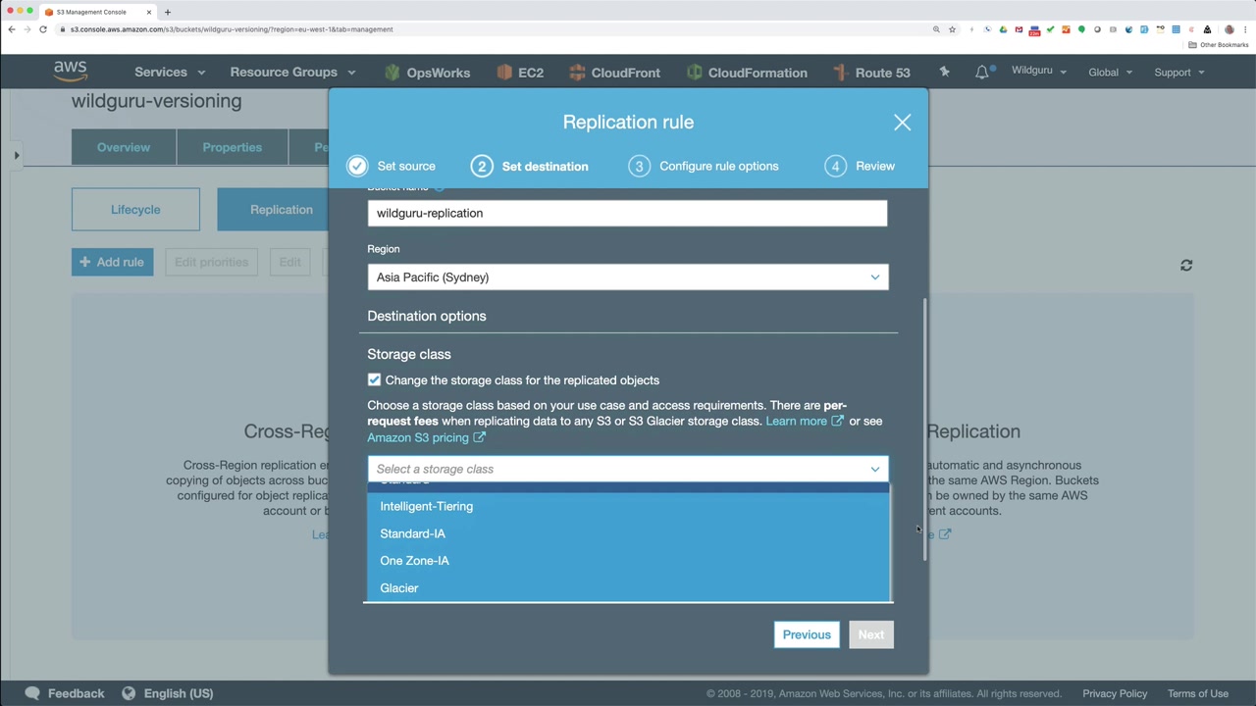Open the Google Drive browser extension

[1003, 29]
